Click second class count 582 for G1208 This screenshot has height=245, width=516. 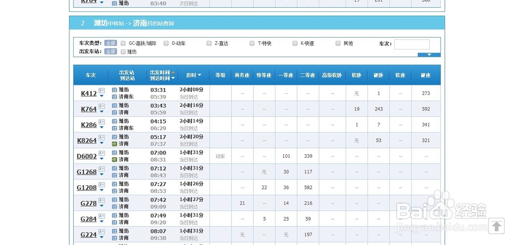click(x=308, y=187)
